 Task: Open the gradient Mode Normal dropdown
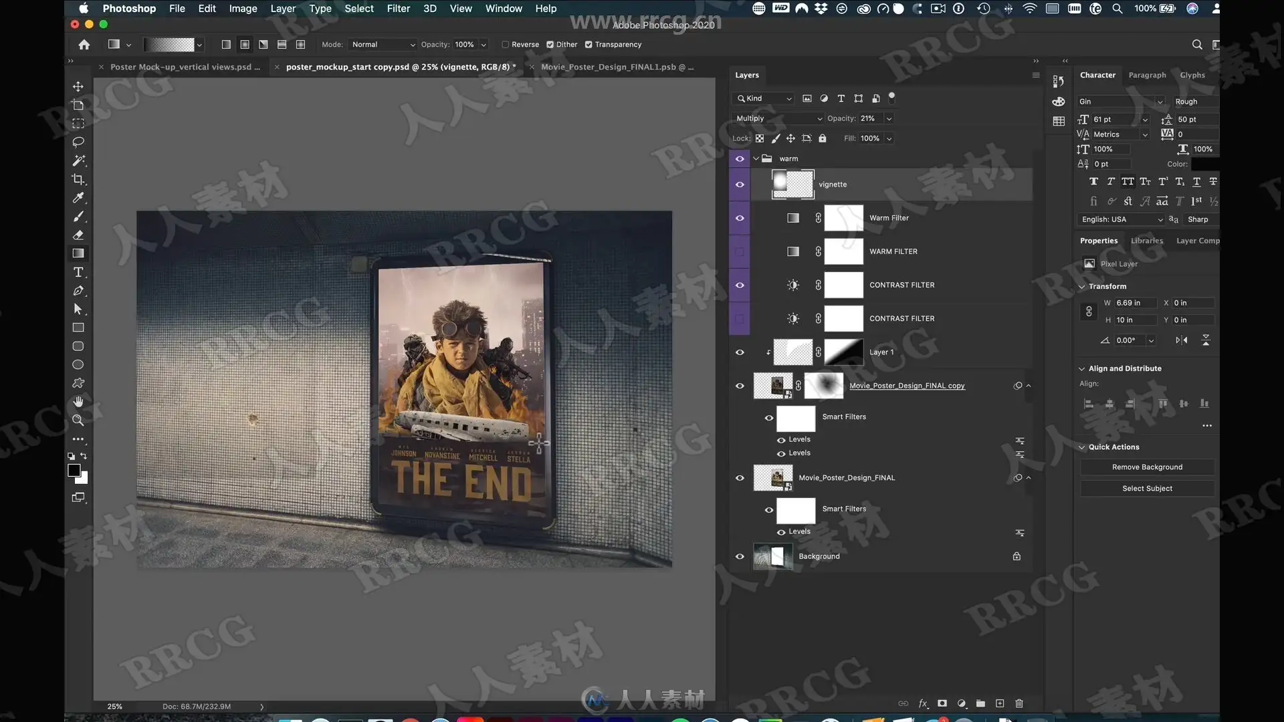click(383, 45)
